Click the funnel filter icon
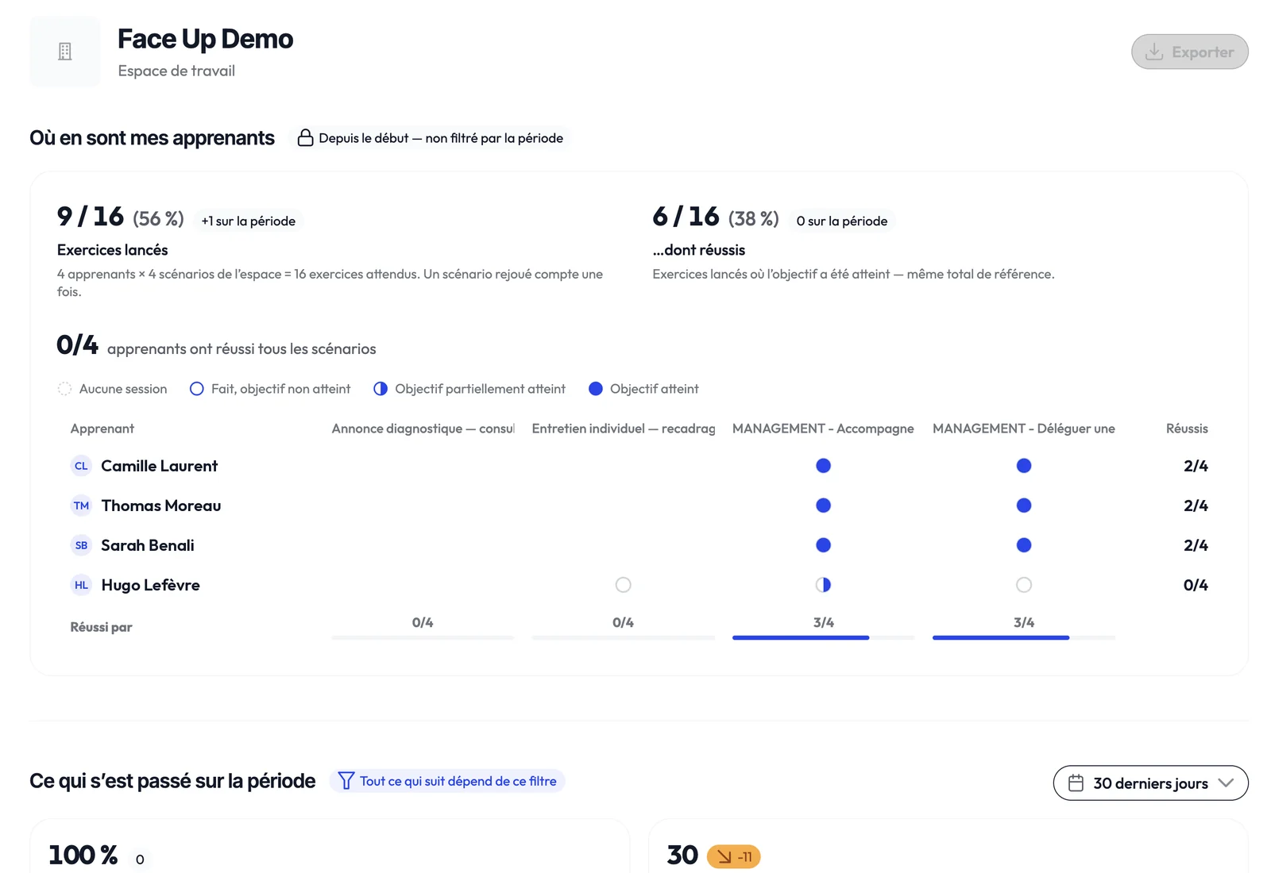Image resolution: width=1271 pixels, height=873 pixels. (346, 781)
